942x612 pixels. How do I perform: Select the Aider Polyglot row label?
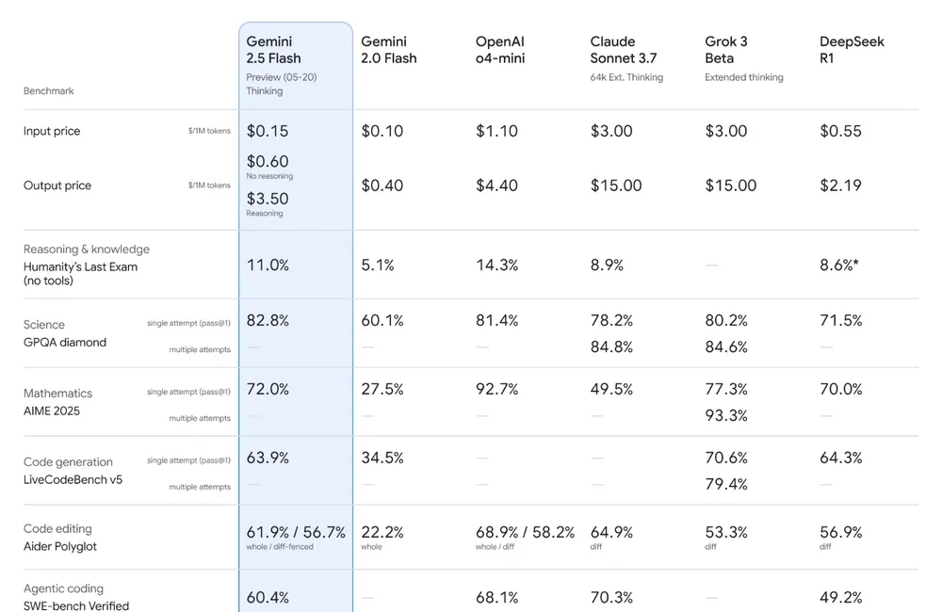[x=60, y=546]
